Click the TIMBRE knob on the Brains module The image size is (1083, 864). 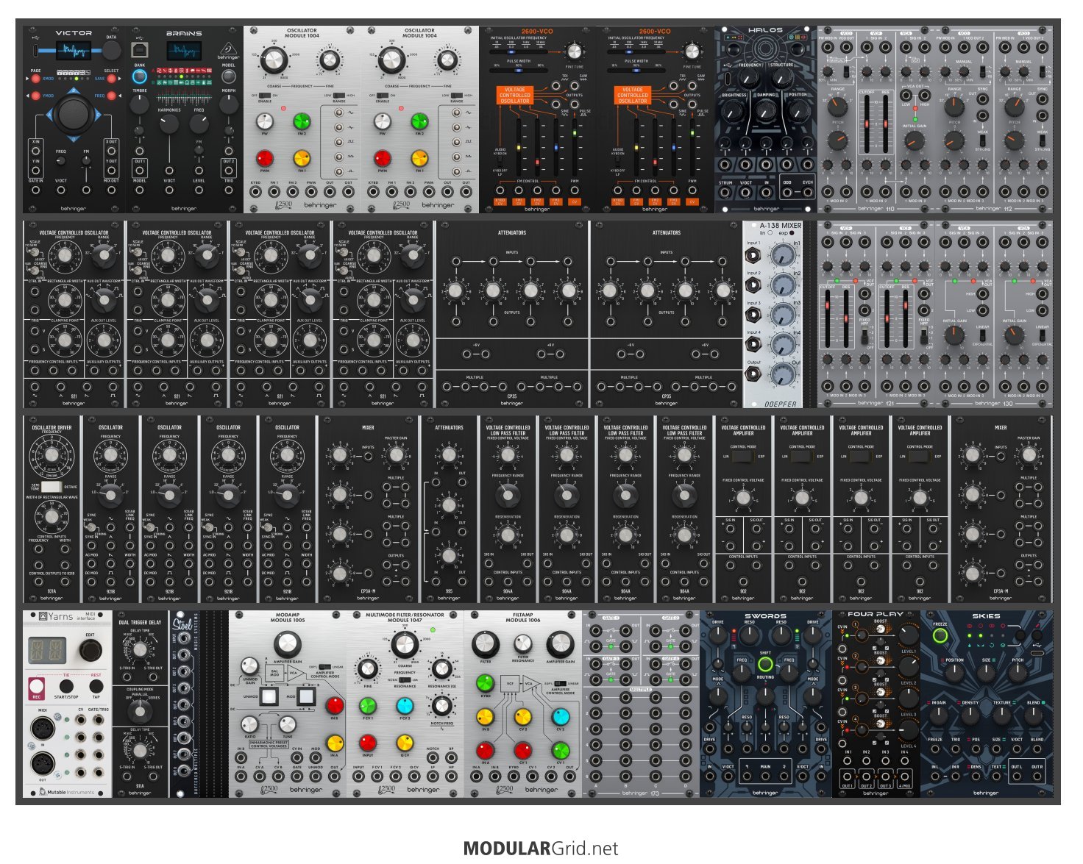pos(139,105)
